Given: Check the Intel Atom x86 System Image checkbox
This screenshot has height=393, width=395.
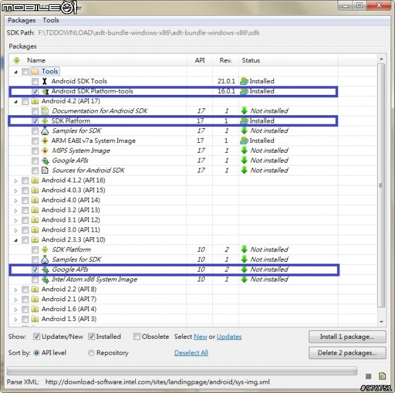Looking at the screenshot, I should coord(35,280).
